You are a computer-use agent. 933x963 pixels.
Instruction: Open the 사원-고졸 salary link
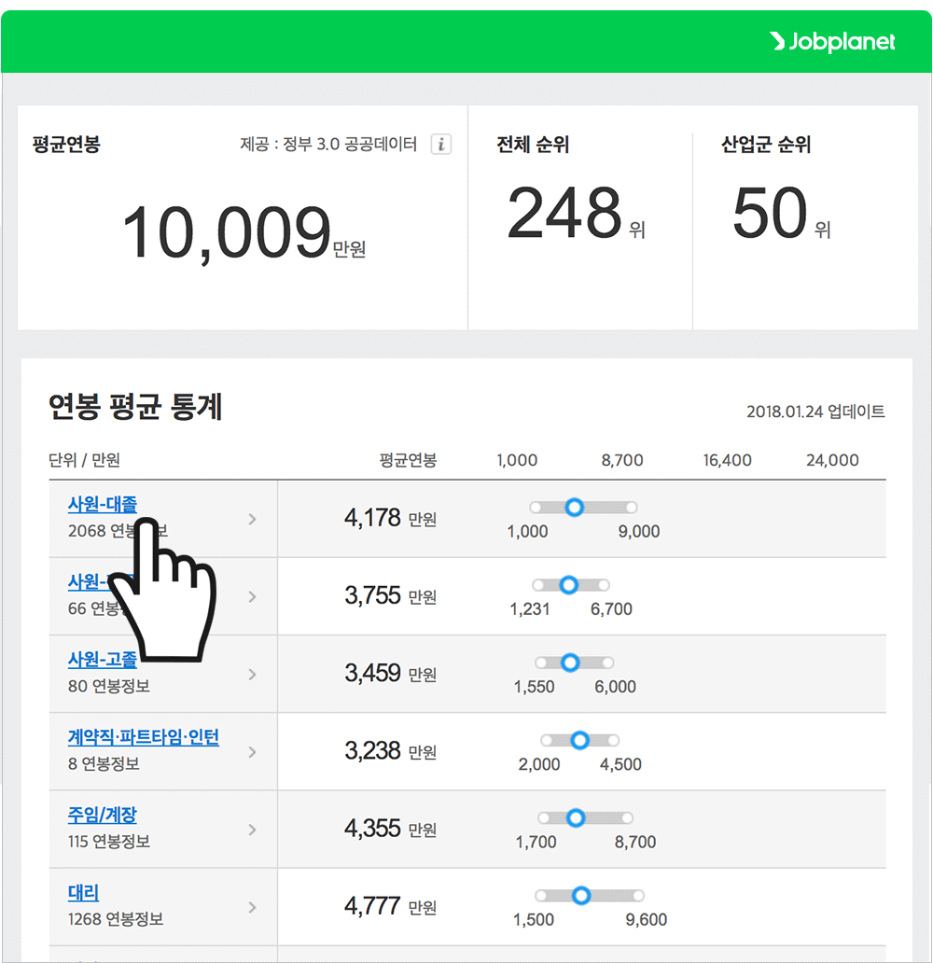pyautogui.click(x=100, y=658)
